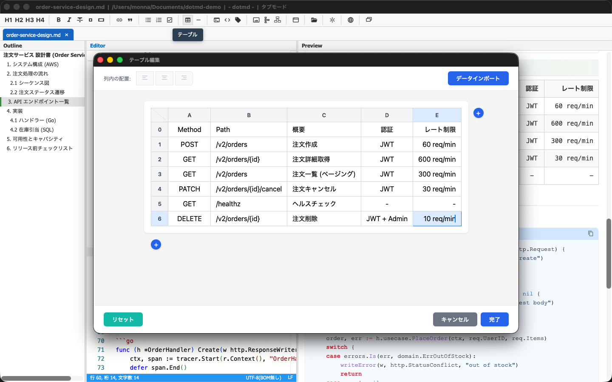
Task: Insert an image via the picture icon
Action: tap(256, 20)
